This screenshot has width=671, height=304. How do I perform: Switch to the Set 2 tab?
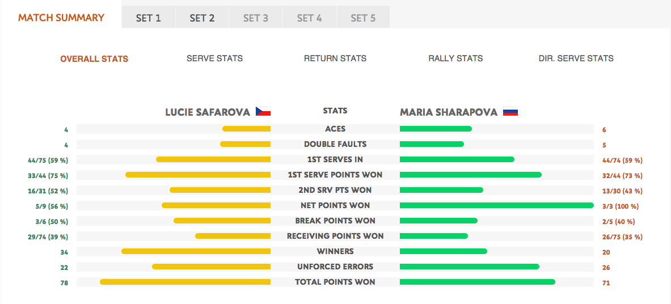point(202,18)
